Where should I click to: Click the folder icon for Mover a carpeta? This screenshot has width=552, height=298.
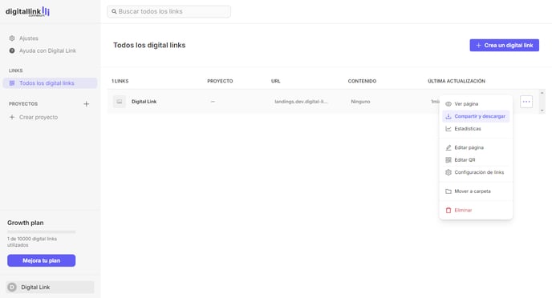(x=448, y=191)
